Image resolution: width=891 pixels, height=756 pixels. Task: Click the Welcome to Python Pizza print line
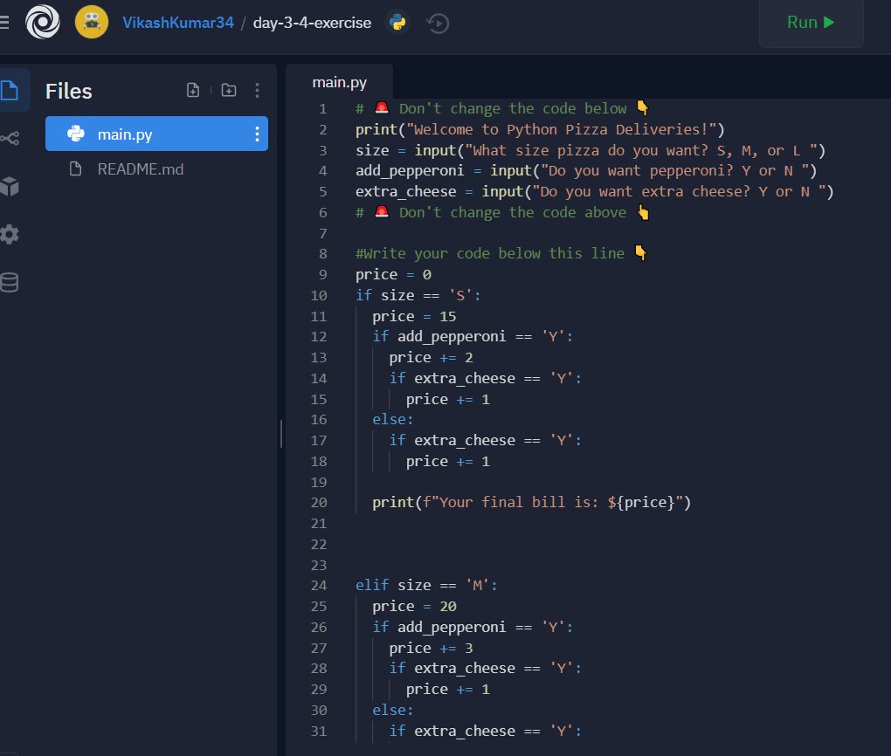pyautogui.click(x=540, y=130)
